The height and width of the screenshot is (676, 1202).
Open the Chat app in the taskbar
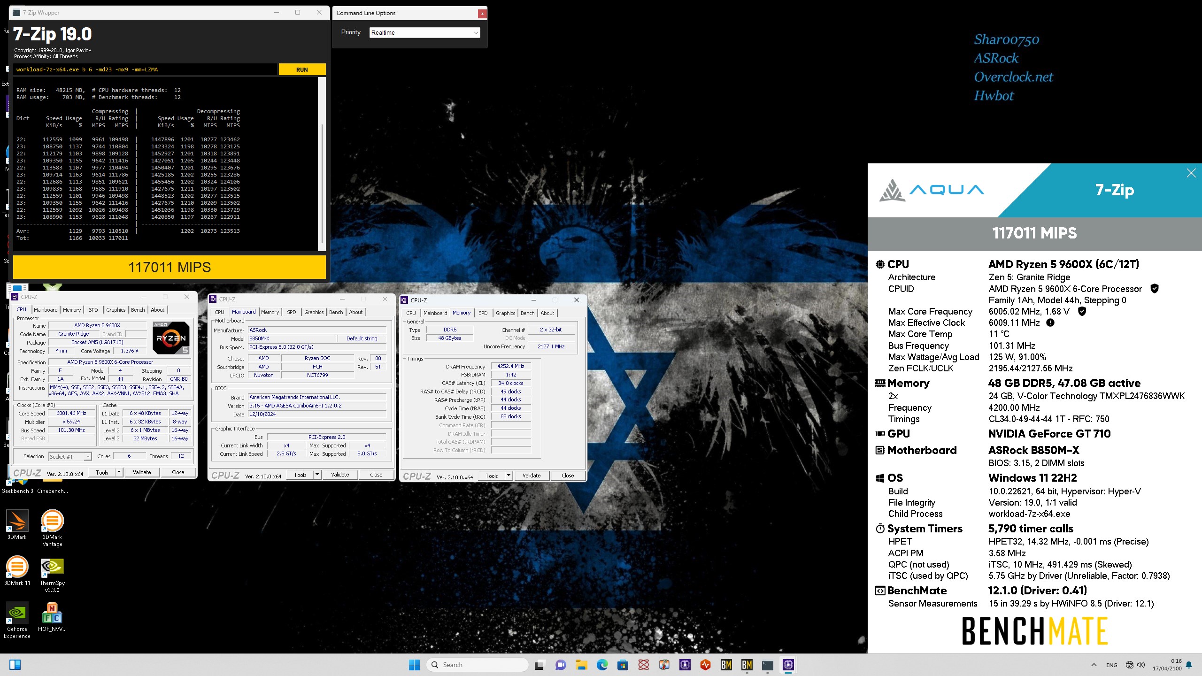(x=560, y=665)
